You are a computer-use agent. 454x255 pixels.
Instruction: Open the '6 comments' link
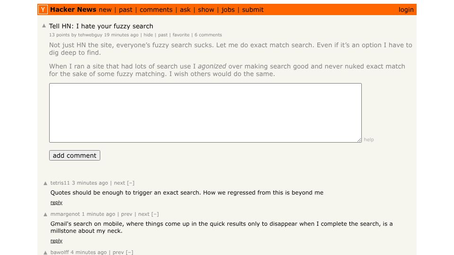point(208,34)
